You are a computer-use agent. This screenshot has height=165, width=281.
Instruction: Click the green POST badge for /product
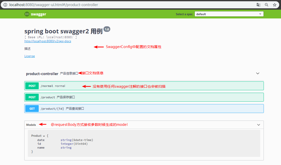[32, 97]
